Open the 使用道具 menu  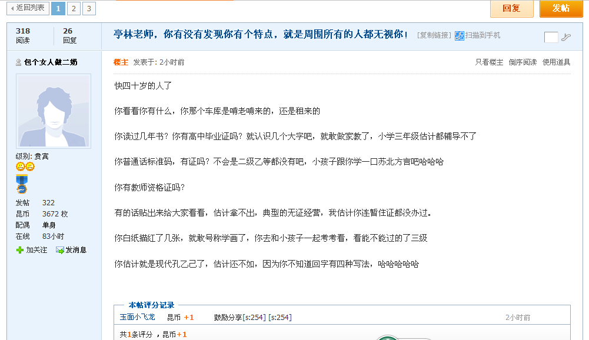[x=556, y=62]
